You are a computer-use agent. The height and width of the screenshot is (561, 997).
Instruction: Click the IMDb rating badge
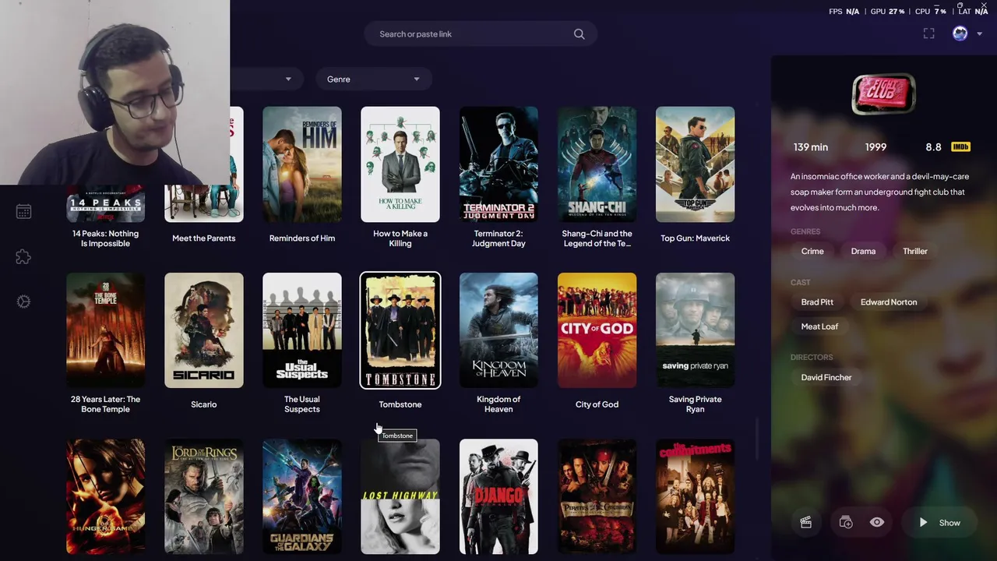(960, 147)
